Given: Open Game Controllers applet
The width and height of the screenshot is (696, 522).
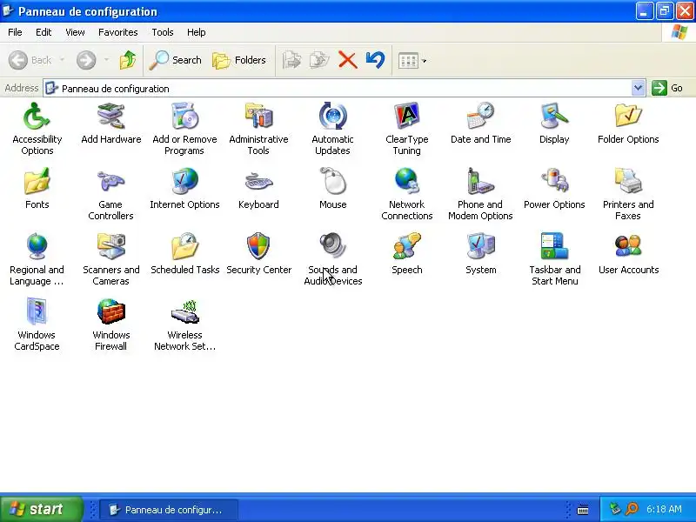Looking at the screenshot, I should tap(110, 194).
